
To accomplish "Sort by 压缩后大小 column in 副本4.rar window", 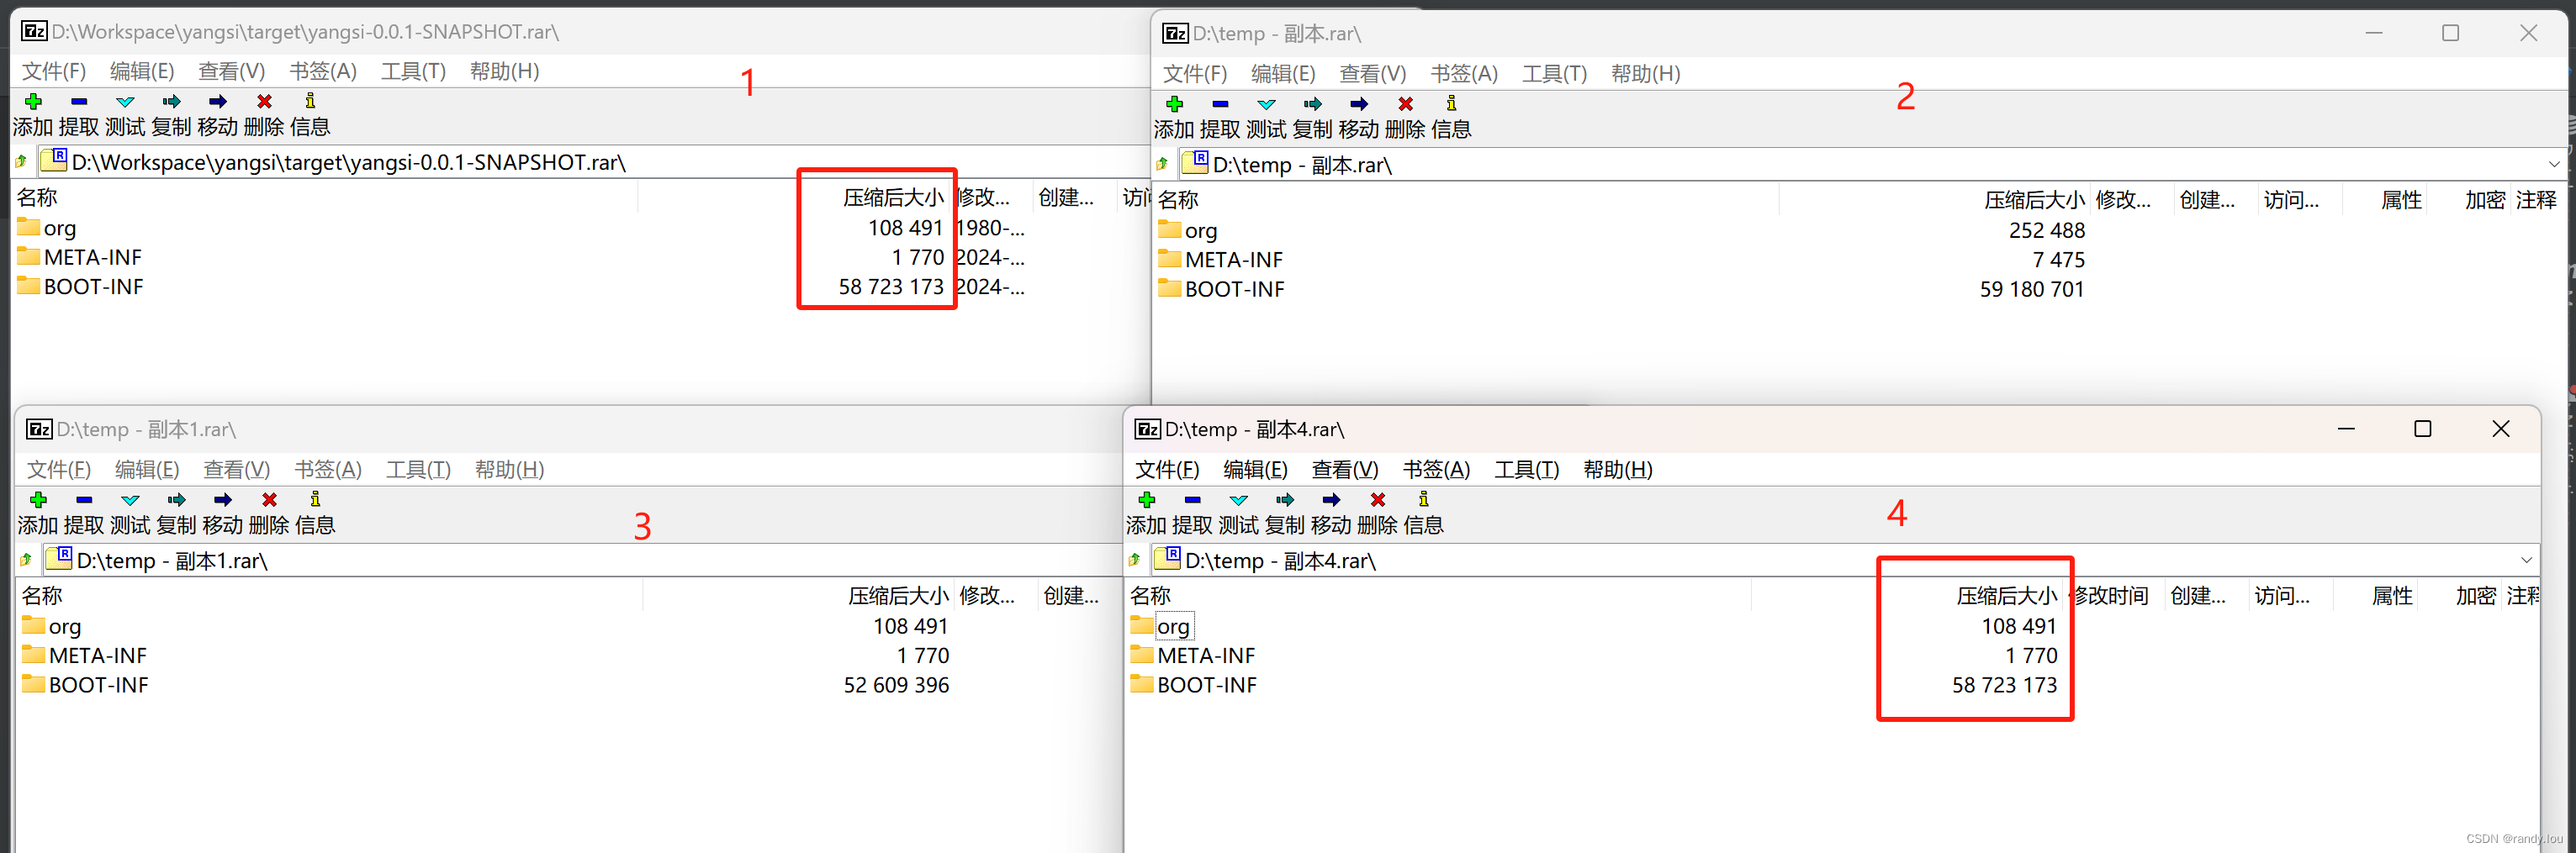I will pyautogui.click(x=2006, y=597).
